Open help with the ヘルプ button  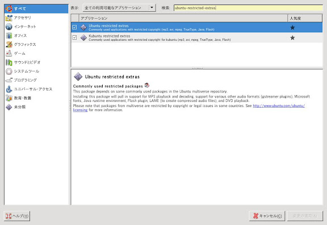[17, 216]
